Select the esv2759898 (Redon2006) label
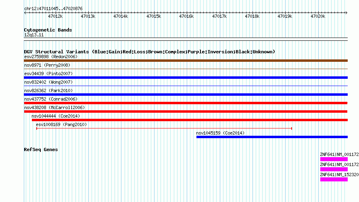 coord(51,57)
